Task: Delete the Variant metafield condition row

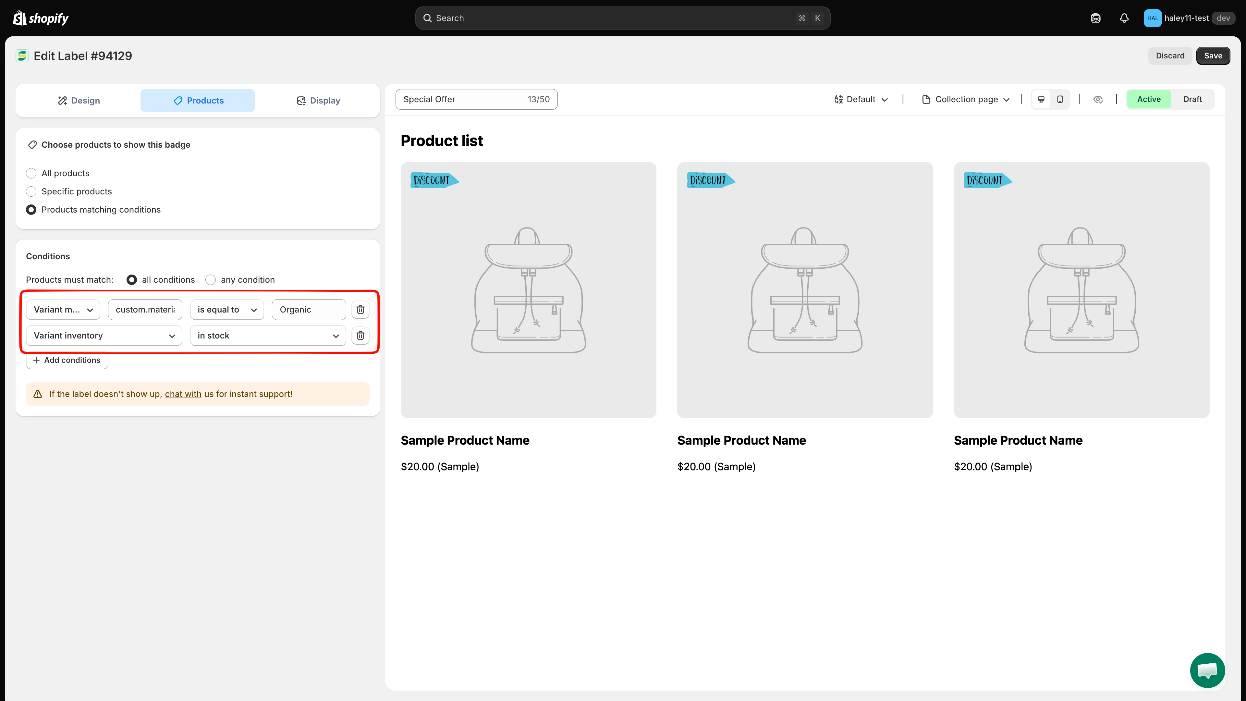Action: [x=360, y=310]
